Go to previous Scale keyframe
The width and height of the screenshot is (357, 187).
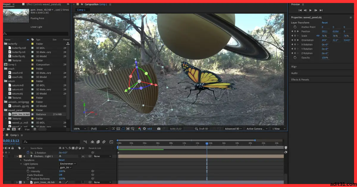click(292, 36)
